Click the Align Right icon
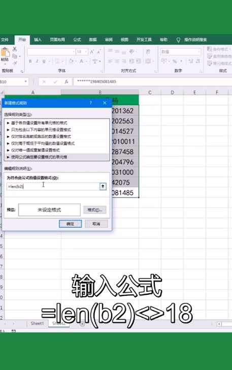The width and height of the screenshot is (232, 370). (x=124, y=61)
